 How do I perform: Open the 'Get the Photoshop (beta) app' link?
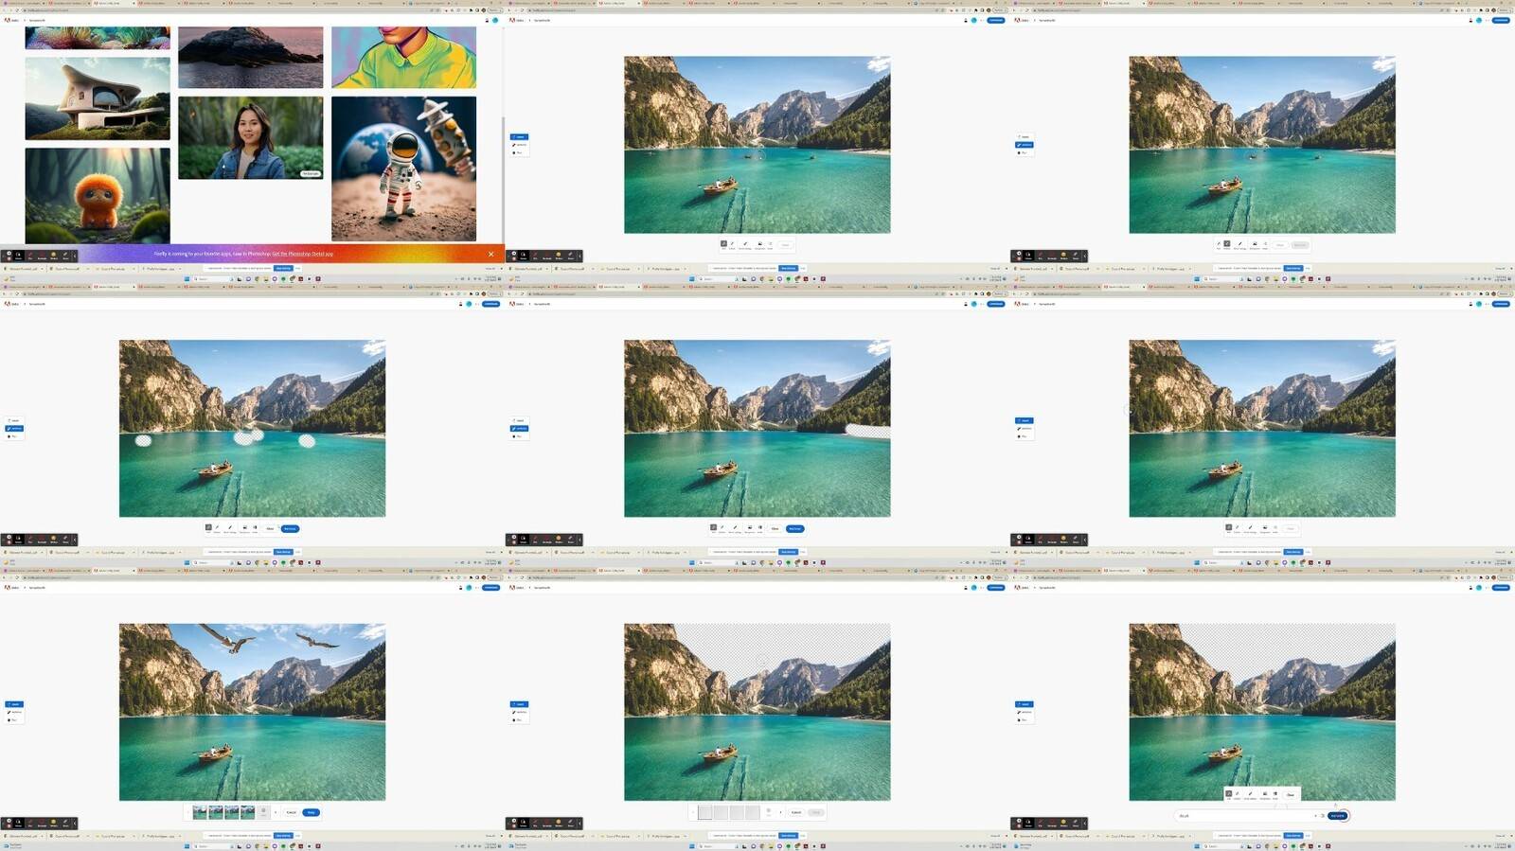point(302,254)
